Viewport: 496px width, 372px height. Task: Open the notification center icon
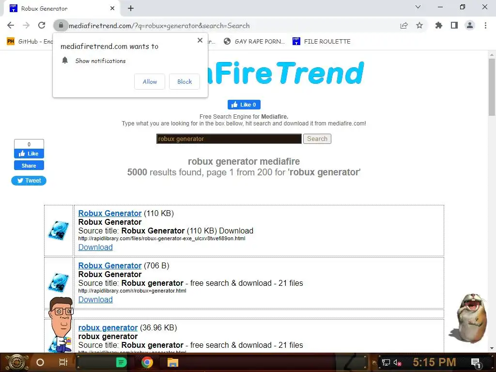click(476, 362)
